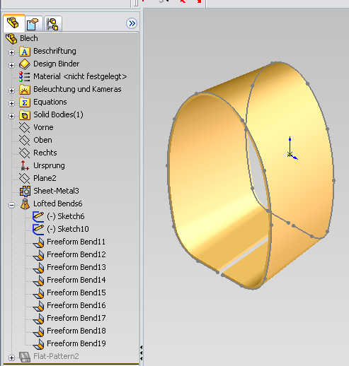Expand the Flat-Pattern2 feature
The image size is (349, 366).
coord(11,358)
